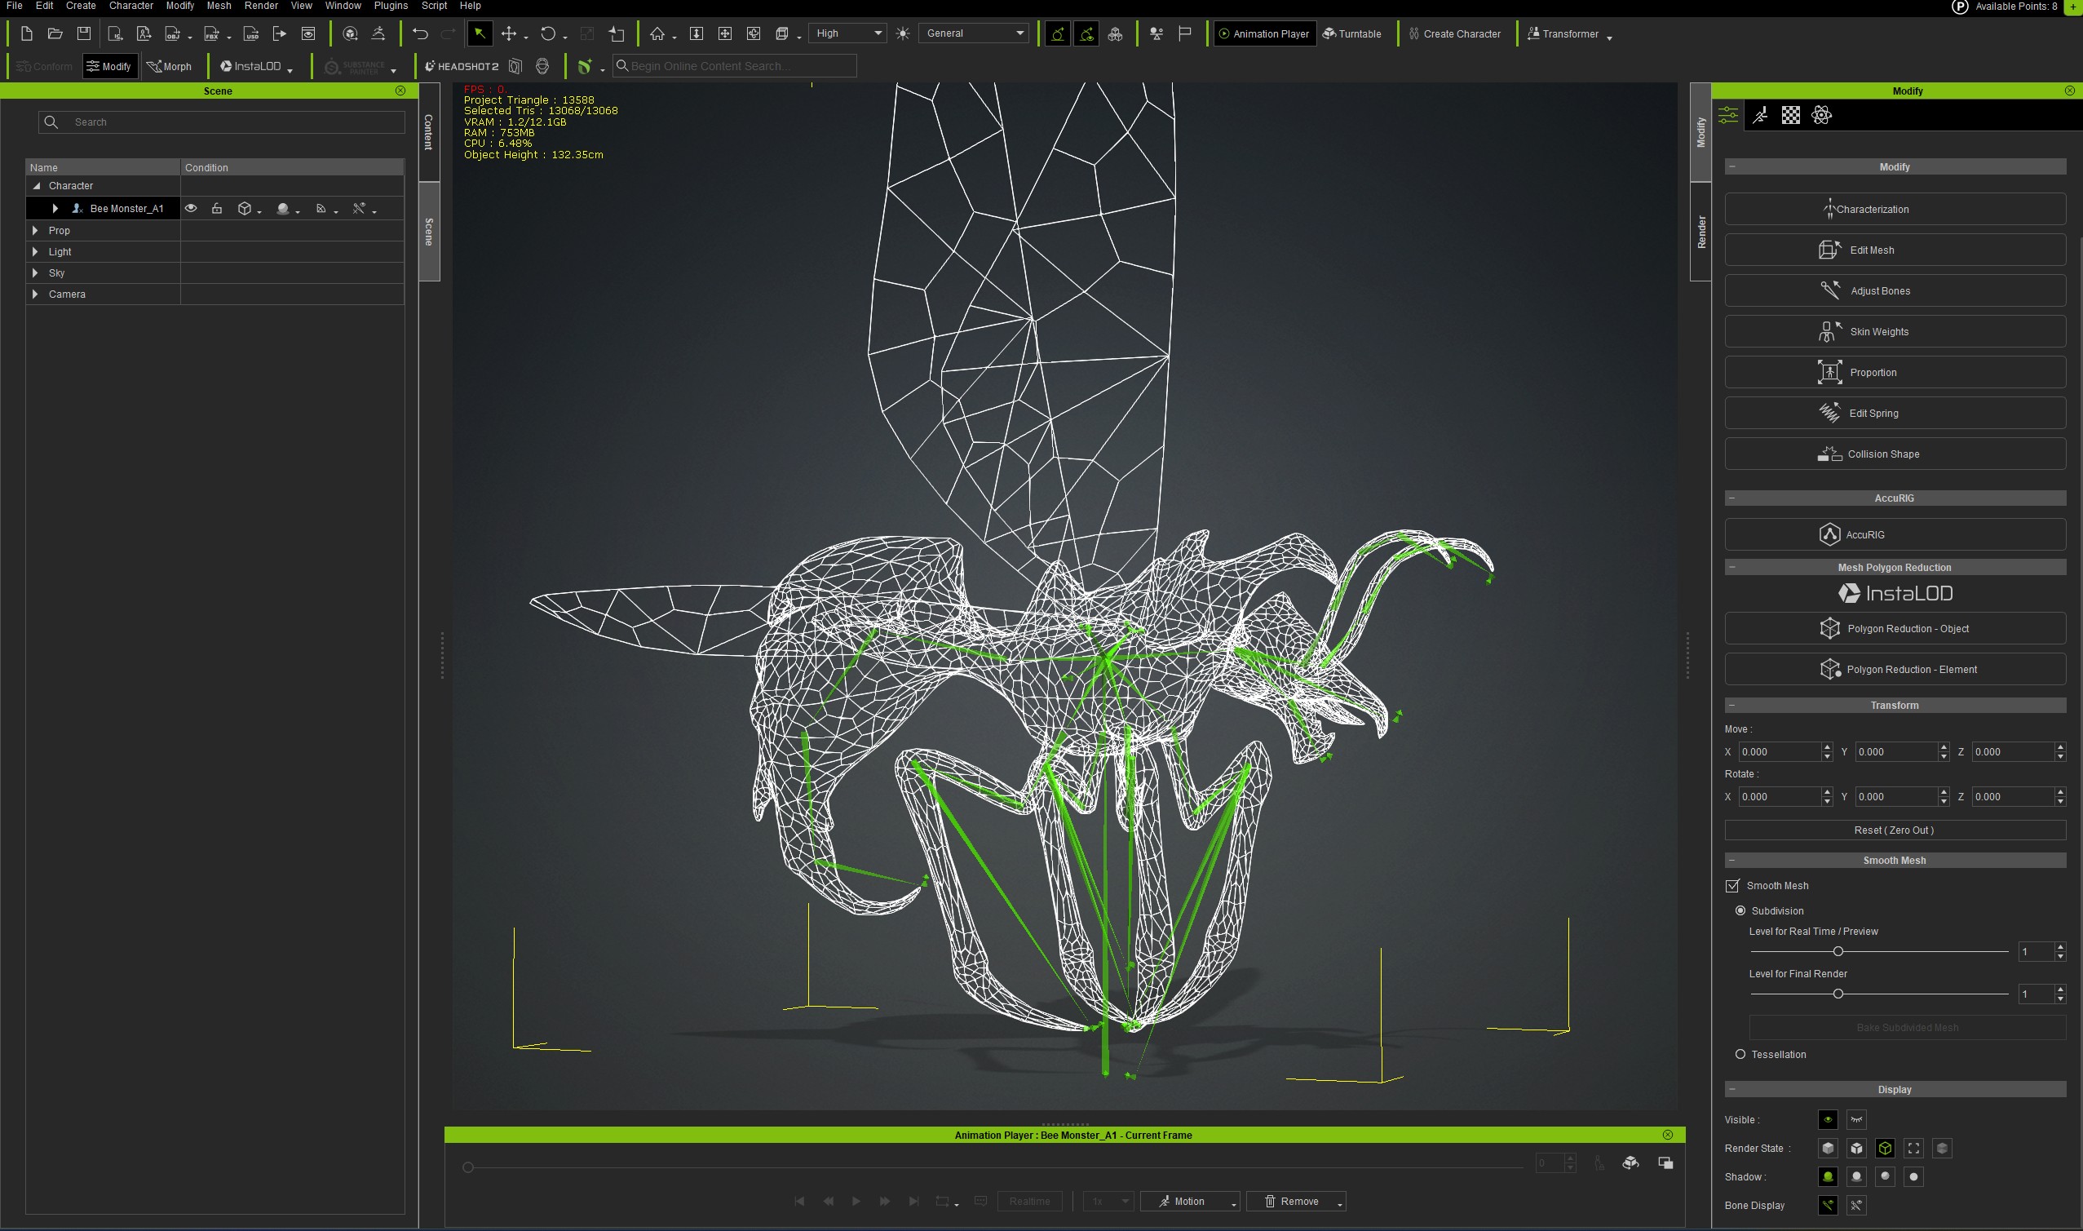The image size is (2083, 1231).
Task: Click the Undo arrow icon
Action: pyautogui.click(x=420, y=34)
